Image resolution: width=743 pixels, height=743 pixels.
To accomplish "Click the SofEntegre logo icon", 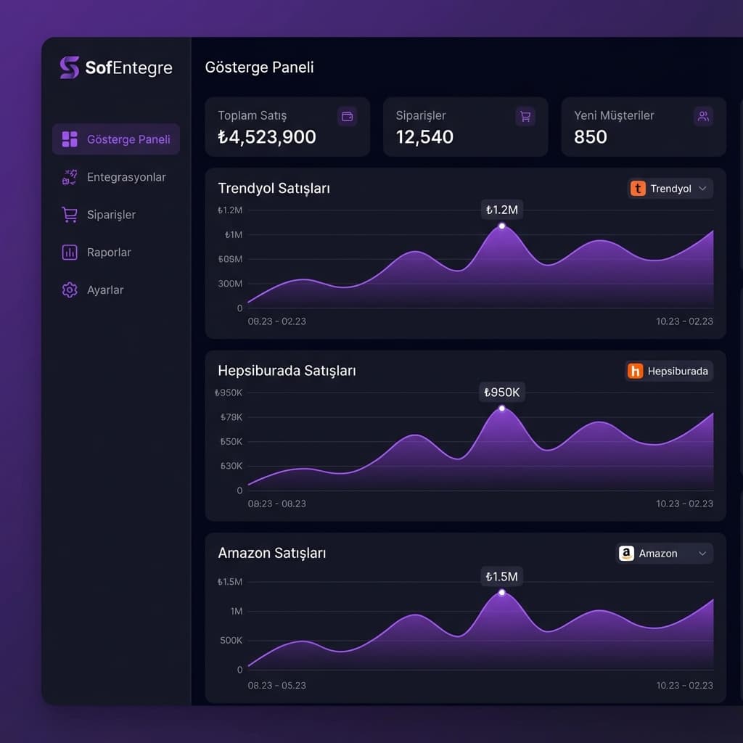I will tap(69, 67).
